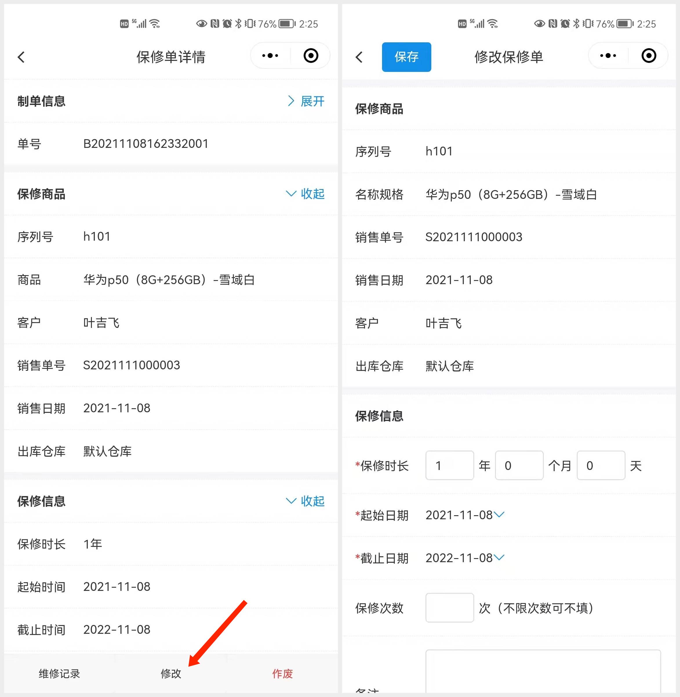
Task: Collapse the 保修商品 section
Action: (305, 194)
